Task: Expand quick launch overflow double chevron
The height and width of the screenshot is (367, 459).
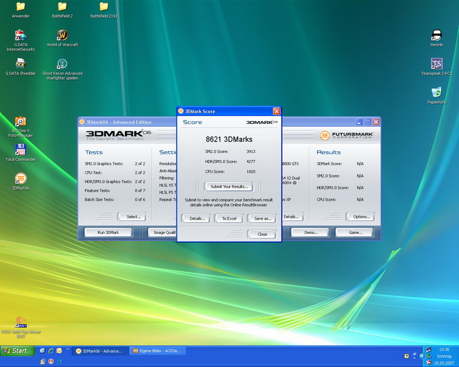Action: pos(68,349)
